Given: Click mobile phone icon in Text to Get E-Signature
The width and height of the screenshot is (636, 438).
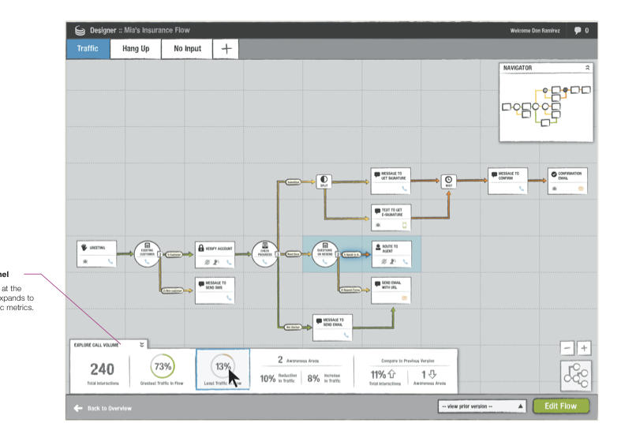Looking at the screenshot, I should [x=404, y=225].
